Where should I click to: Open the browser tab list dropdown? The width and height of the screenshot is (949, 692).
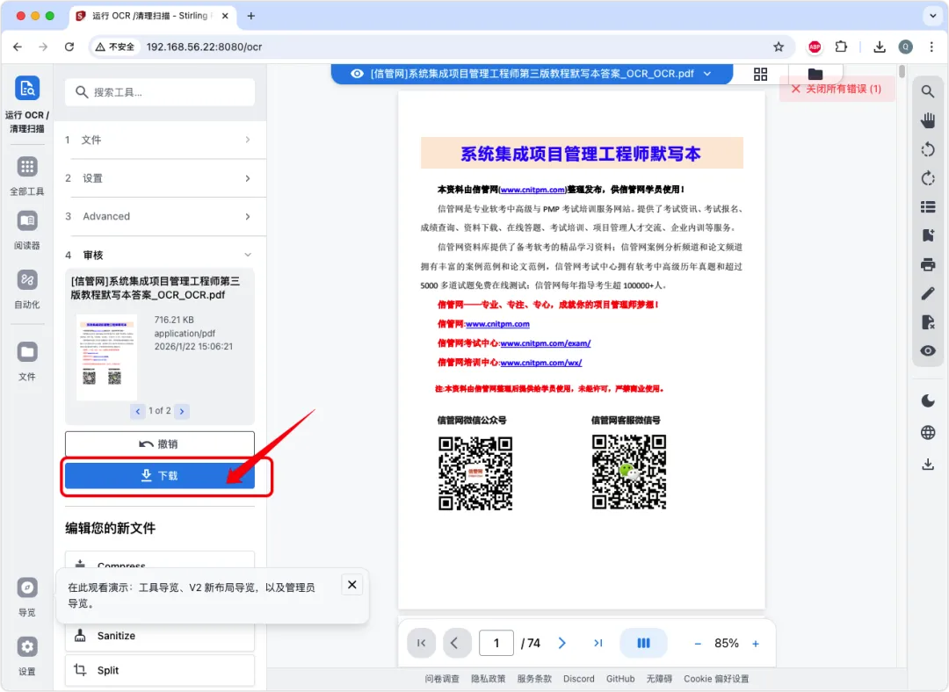932,16
